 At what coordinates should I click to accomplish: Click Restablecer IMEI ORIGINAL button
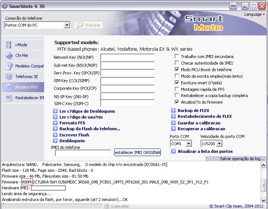click(x=137, y=152)
